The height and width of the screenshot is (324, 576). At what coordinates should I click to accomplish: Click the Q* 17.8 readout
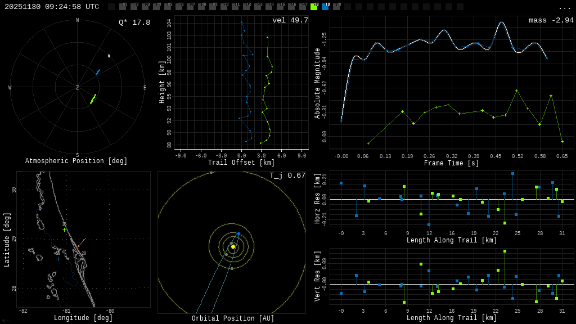click(134, 22)
